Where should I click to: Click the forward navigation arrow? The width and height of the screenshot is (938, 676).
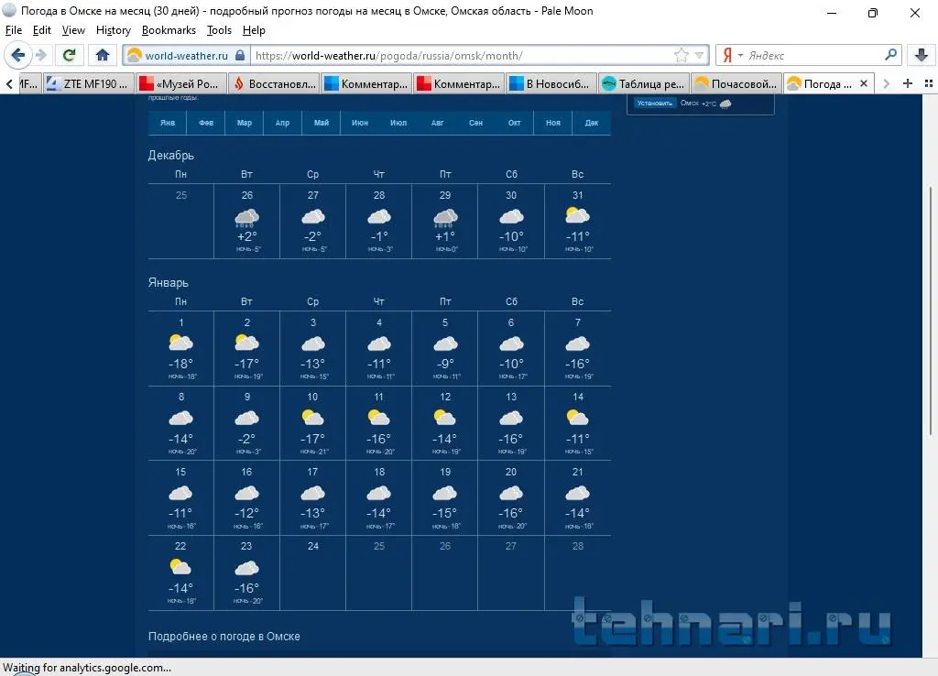coord(40,55)
